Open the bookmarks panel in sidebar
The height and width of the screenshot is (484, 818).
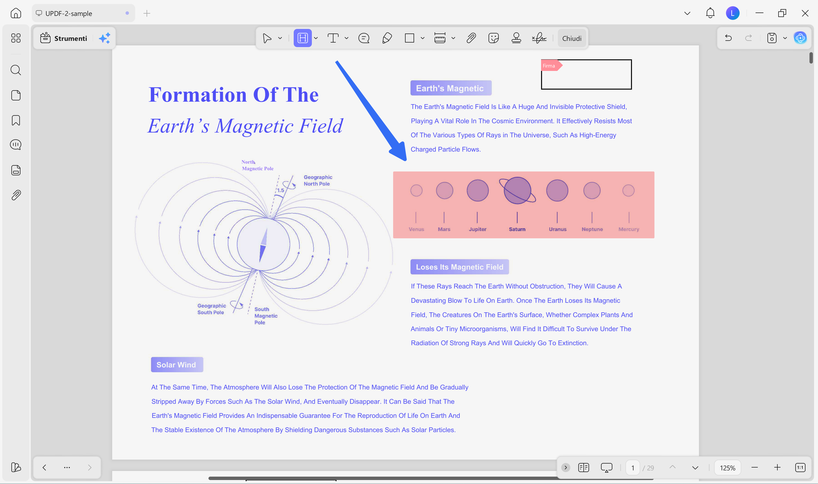point(16,120)
